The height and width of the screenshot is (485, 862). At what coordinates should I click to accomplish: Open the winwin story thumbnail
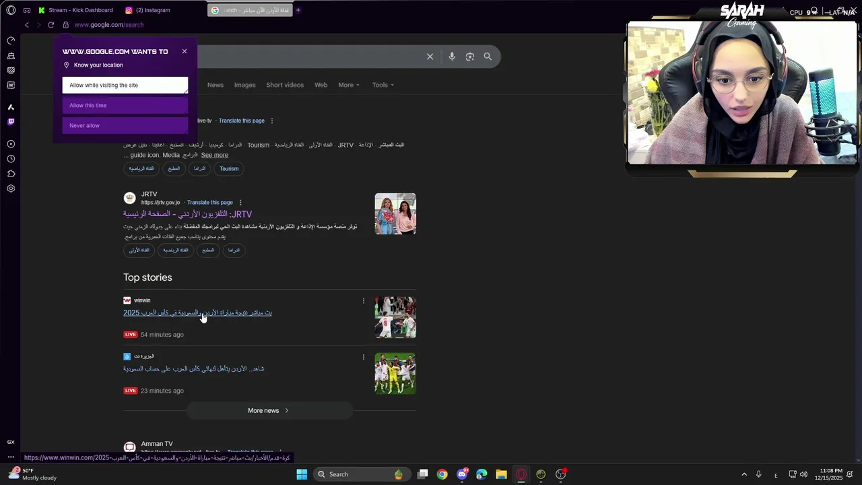[395, 317]
